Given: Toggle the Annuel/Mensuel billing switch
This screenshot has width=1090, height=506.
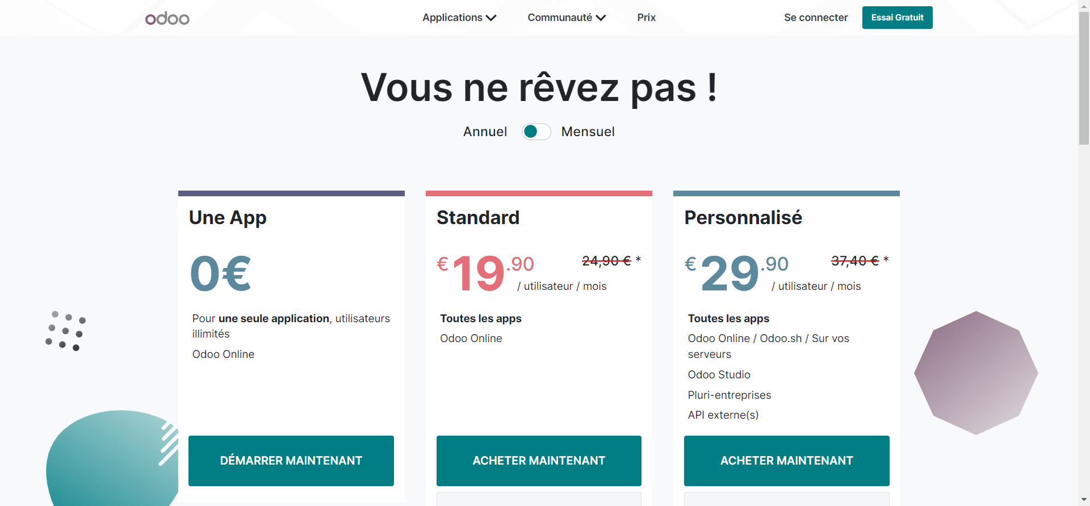Looking at the screenshot, I should coord(536,132).
